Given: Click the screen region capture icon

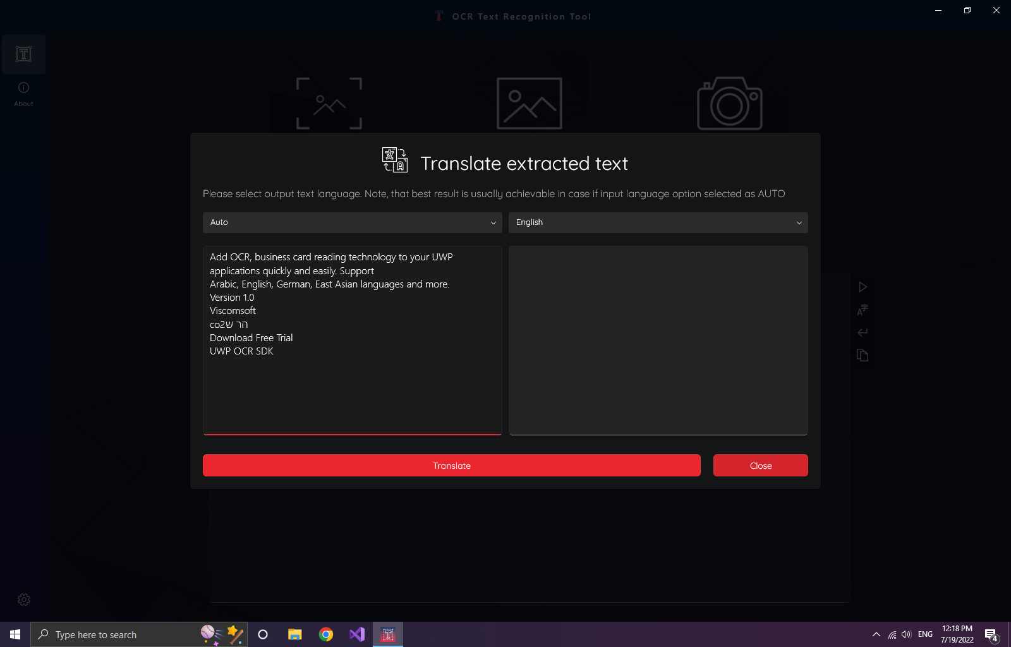Looking at the screenshot, I should coord(329,103).
